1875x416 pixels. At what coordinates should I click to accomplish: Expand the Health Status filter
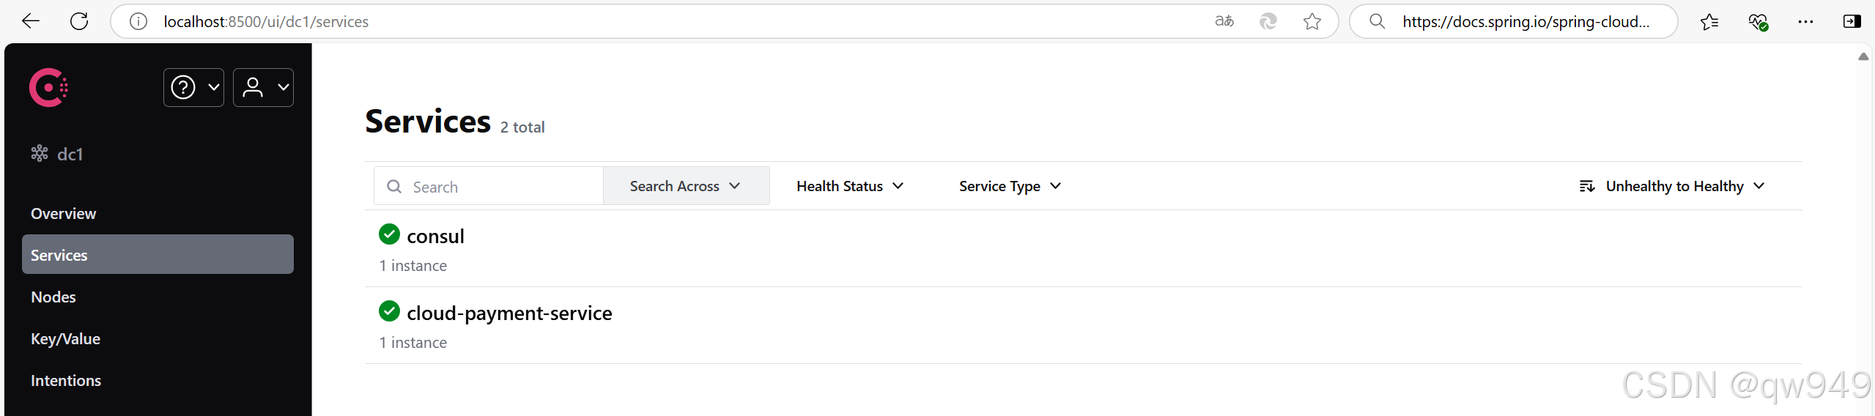point(850,186)
